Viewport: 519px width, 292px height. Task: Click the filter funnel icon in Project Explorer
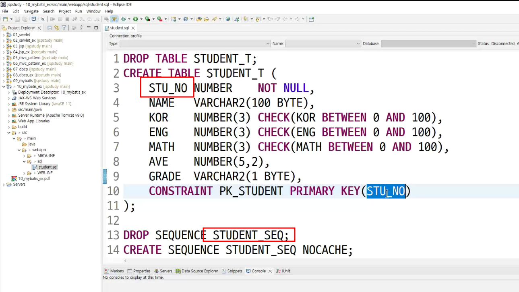point(64,28)
